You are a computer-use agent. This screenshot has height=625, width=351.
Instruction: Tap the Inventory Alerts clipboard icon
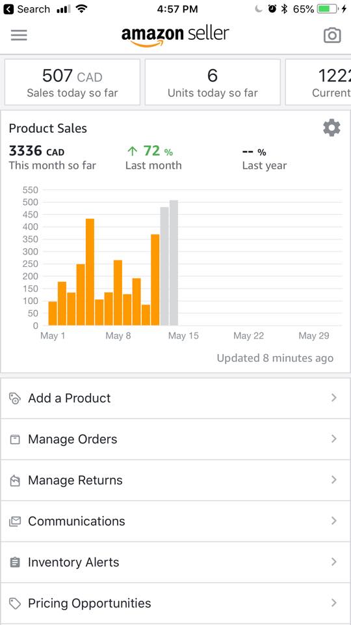pyautogui.click(x=15, y=562)
